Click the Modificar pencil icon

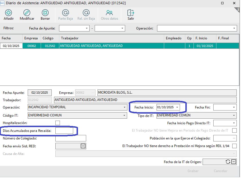[x=27, y=13]
